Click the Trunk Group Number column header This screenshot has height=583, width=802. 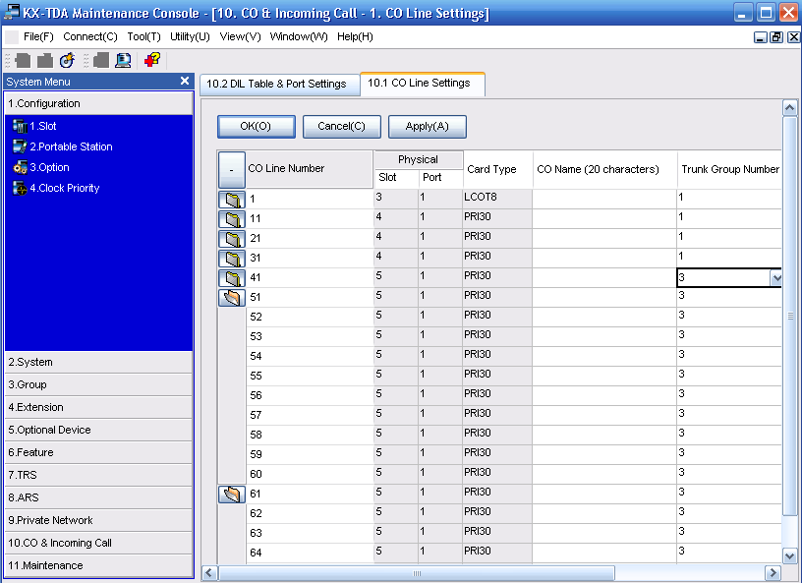(x=730, y=169)
